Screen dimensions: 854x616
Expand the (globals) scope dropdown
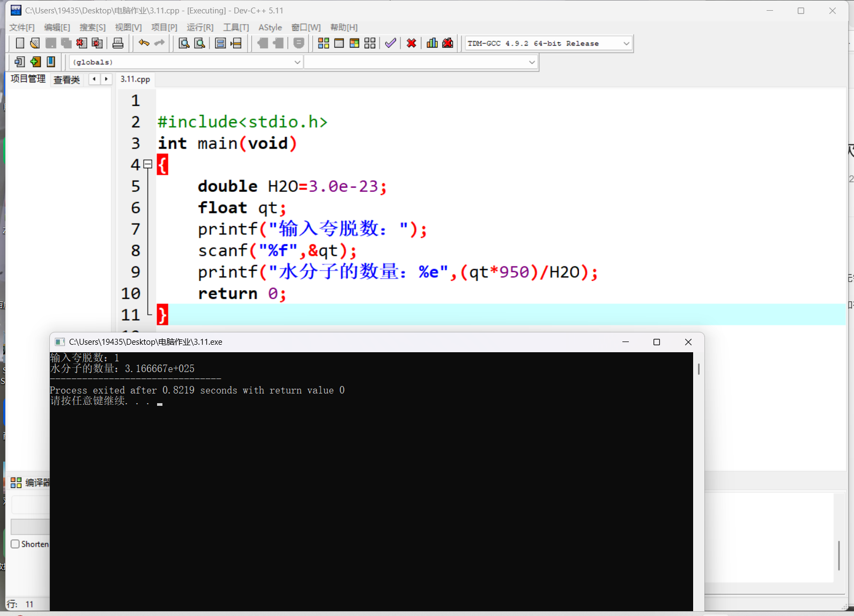pyautogui.click(x=298, y=62)
